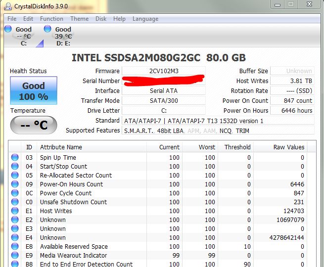
Task: Click status orb for Unsafe Shutdown Count
Action: point(15,202)
